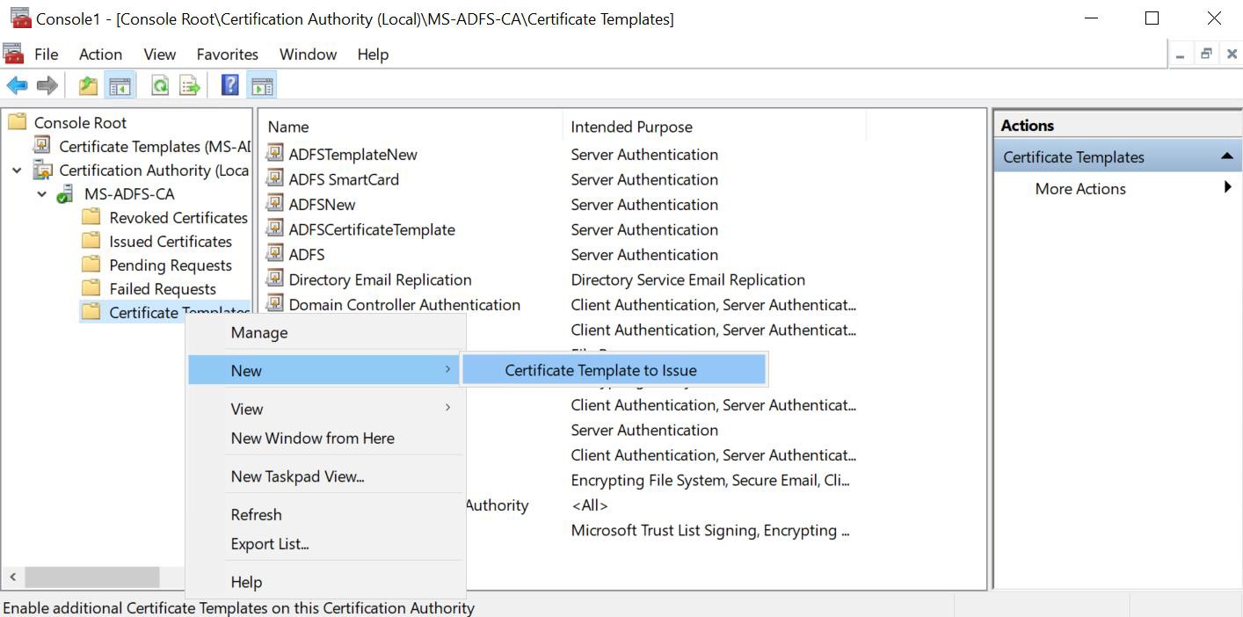The image size is (1243, 617).
Task: Select the ADFSTemplateNew template name
Action: point(353,154)
